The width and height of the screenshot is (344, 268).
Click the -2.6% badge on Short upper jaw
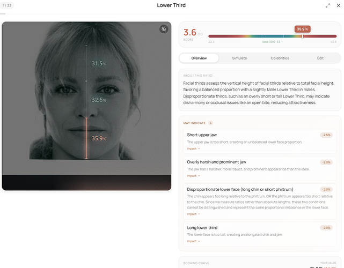pyautogui.click(x=326, y=135)
